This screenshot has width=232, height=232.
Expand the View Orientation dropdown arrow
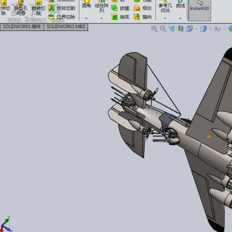point(196,29)
